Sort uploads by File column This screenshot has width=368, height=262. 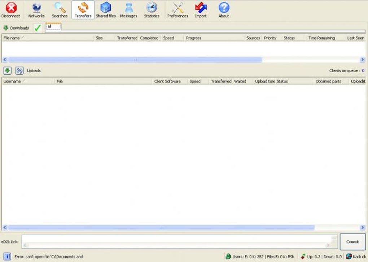(x=104, y=81)
